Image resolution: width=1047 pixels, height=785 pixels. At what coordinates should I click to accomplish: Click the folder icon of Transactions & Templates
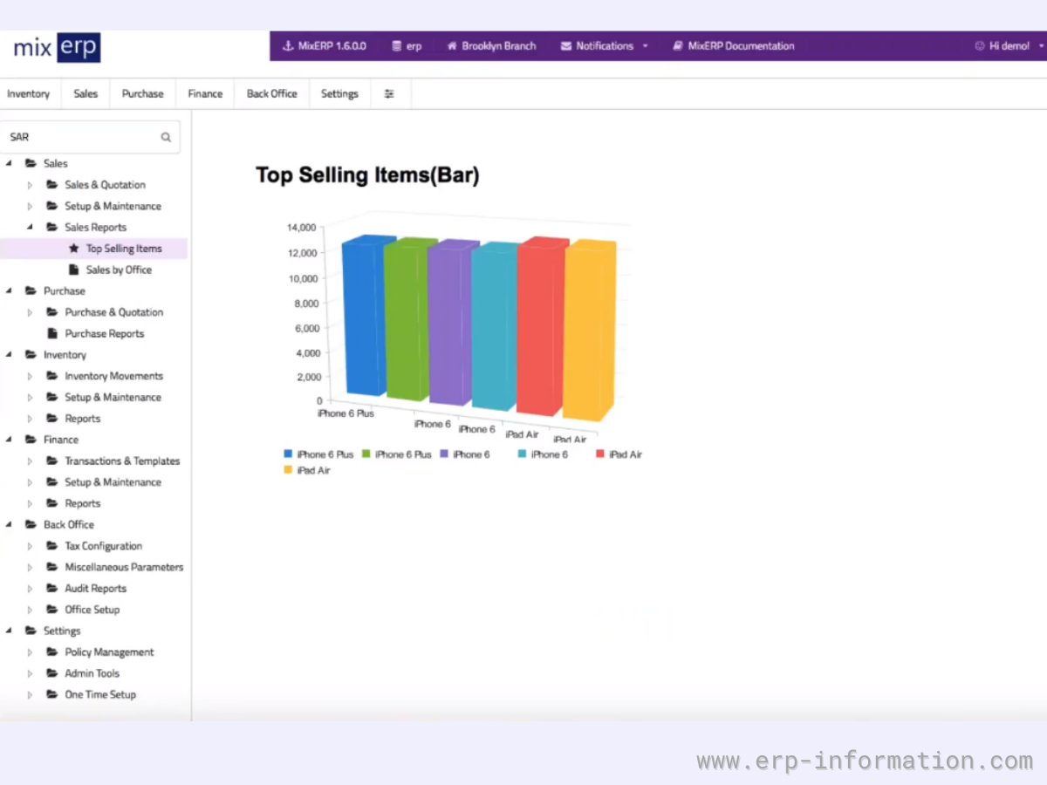tap(52, 461)
